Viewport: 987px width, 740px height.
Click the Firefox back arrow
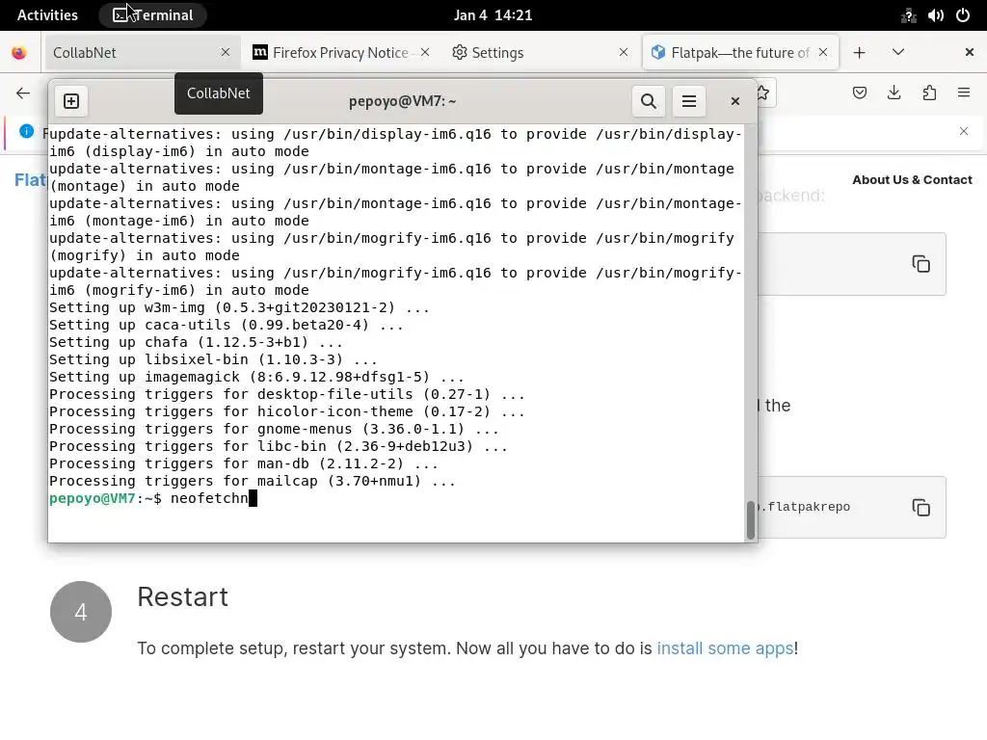point(23,93)
